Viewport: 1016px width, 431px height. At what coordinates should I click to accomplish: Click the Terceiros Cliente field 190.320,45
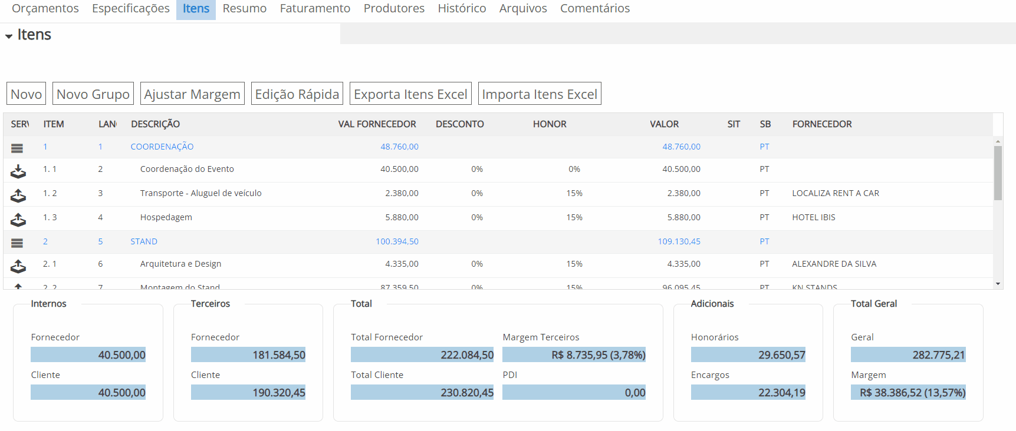[248, 392]
